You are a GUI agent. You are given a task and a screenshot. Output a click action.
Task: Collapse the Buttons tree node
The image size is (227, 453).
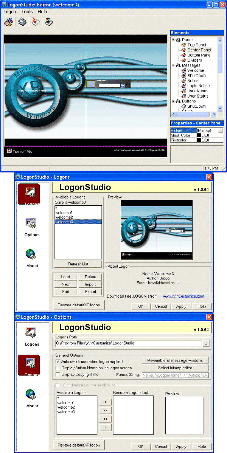[x=173, y=101]
